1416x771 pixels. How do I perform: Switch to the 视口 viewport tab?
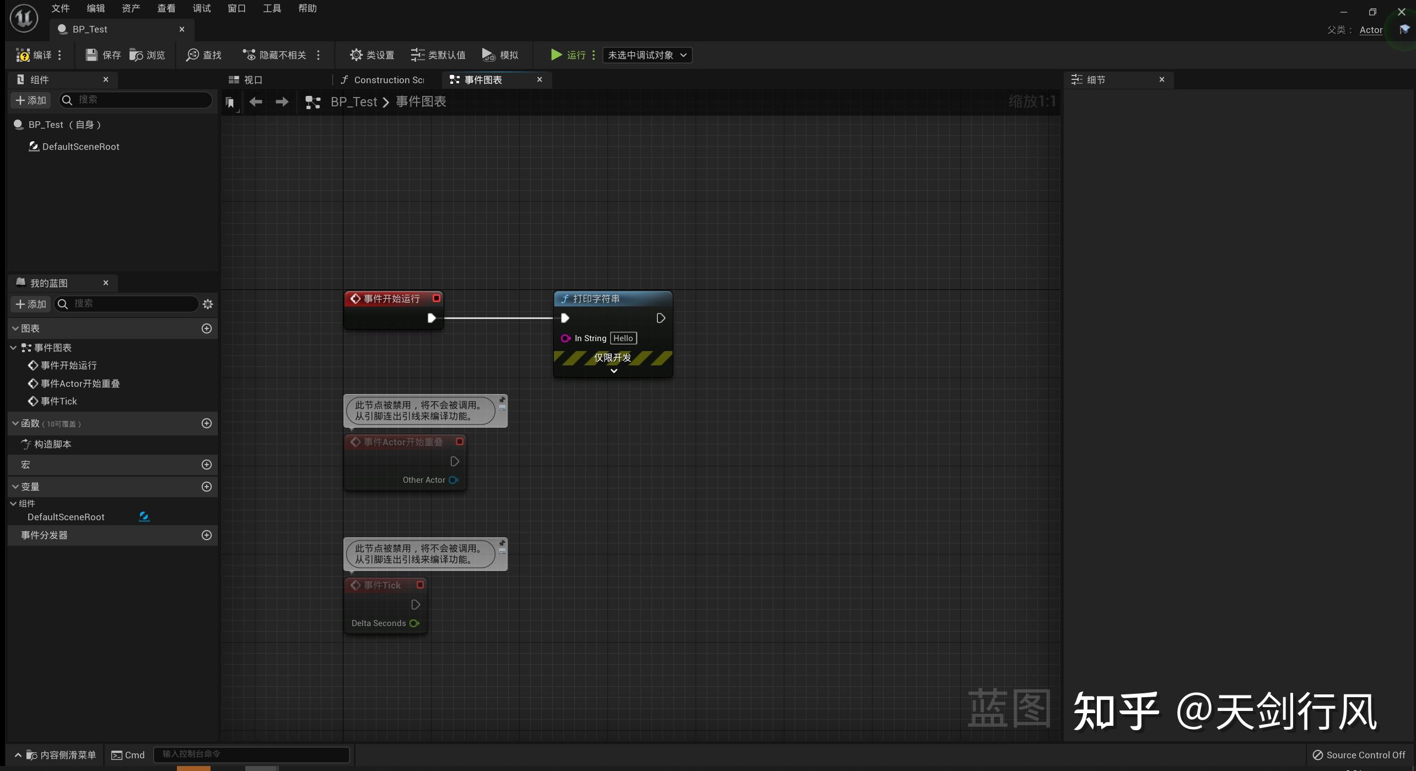coord(246,80)
